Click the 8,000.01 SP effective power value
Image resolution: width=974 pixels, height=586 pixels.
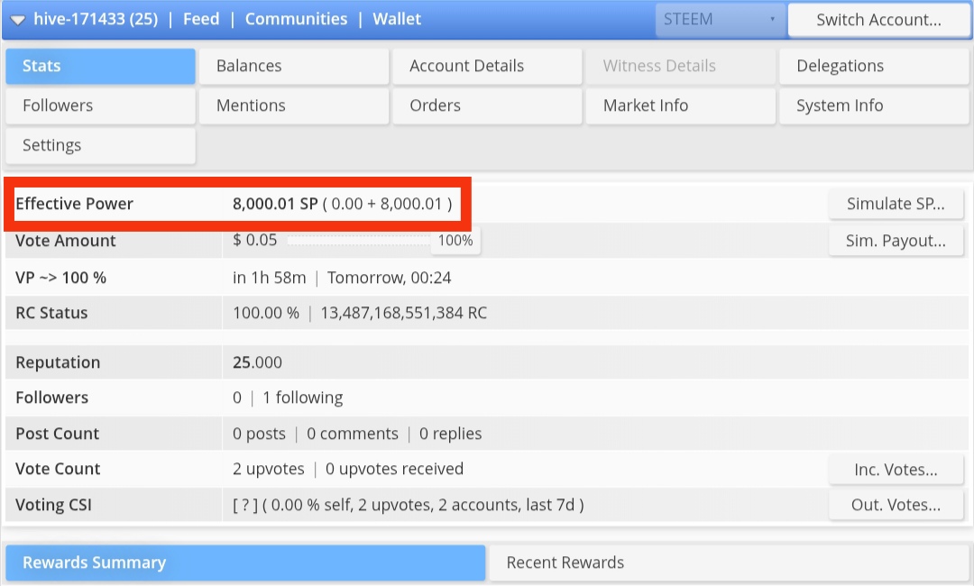pyautogui.click(x=275, y=204)
